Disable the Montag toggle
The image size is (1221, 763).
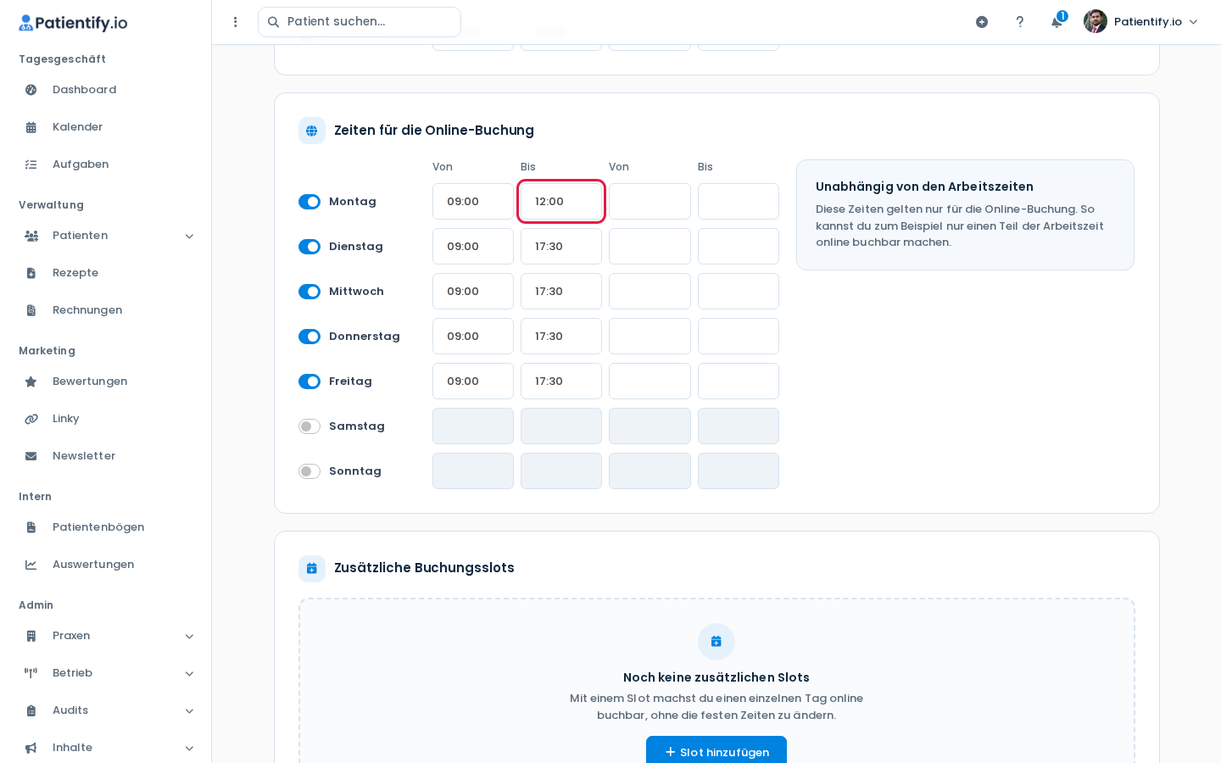(309, 202)
